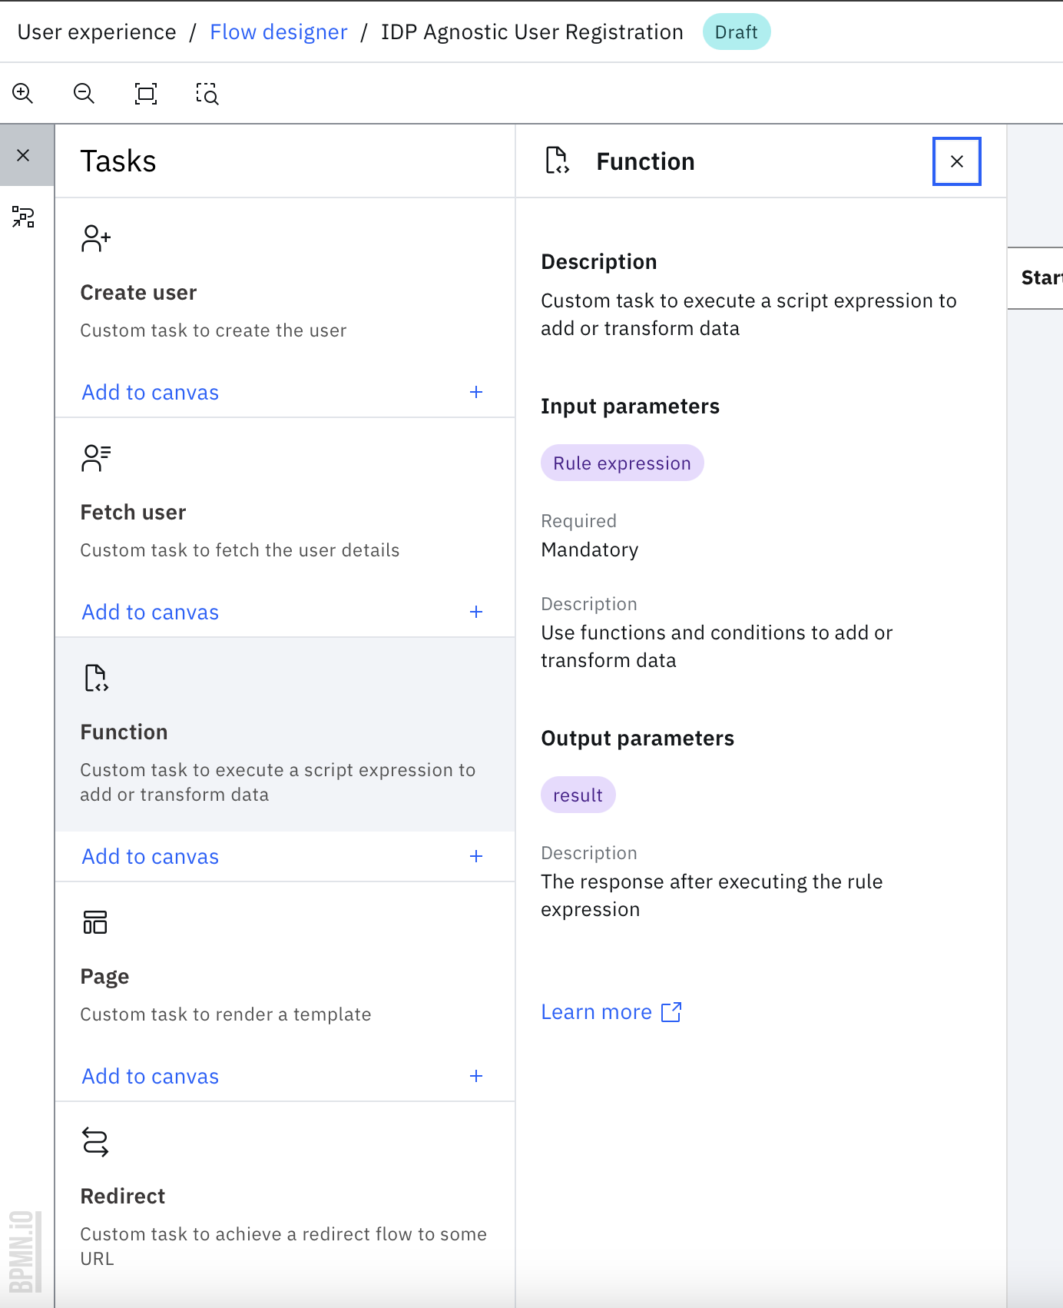The height and width of the screenshot is (1308, 1063).
Task: Click the plus icon for Fetch user
Action: pos(476,613)
